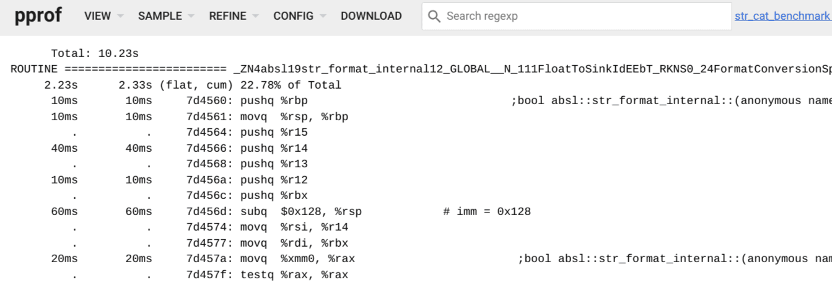
Task: Open the VIEW dropdown menu
Action: (103, 16)
